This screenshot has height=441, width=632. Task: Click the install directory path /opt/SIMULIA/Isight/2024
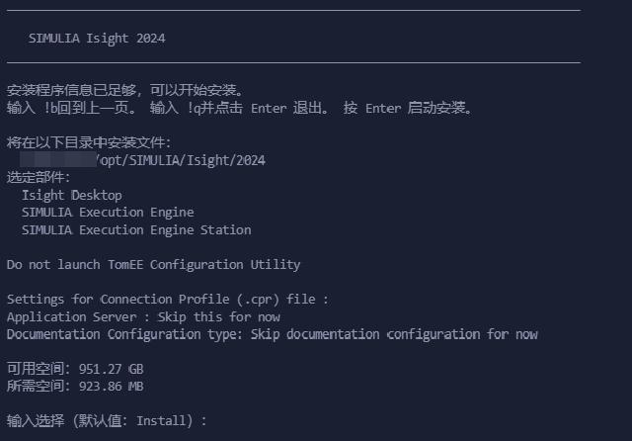[x=181, y=160]
